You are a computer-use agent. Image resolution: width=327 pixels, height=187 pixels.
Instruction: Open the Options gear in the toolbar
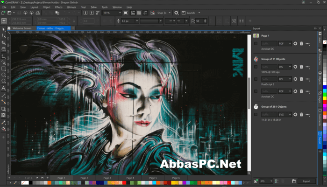point(176,13)
